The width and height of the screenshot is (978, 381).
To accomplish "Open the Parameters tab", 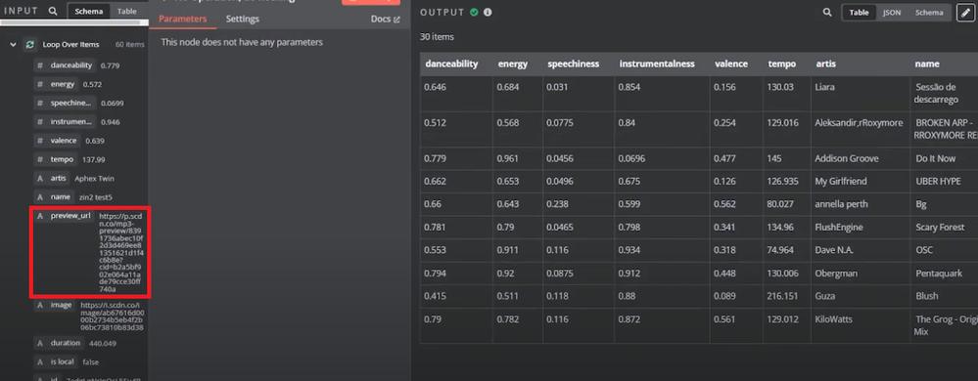I will pos(182,19).
